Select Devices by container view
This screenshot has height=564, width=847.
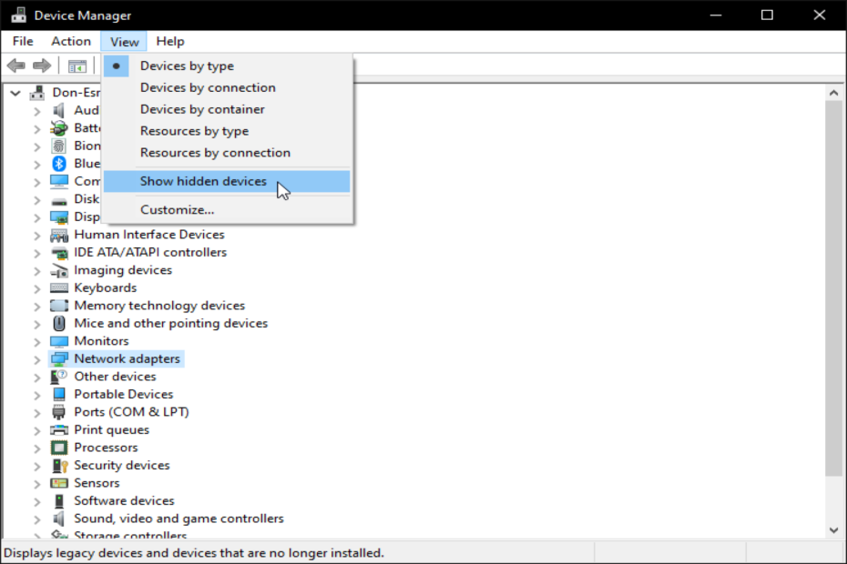click(227, 109)
